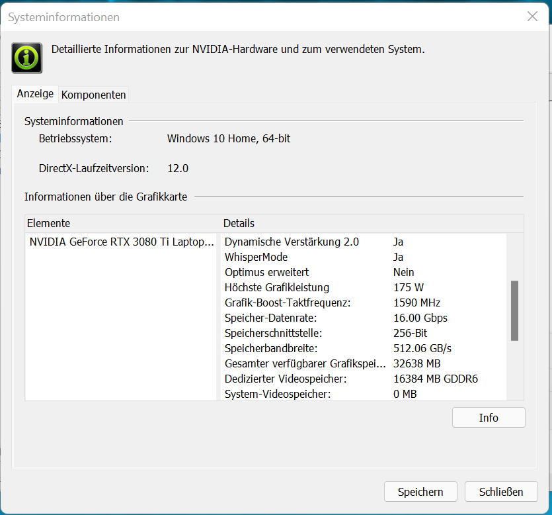Close the Systeminformationen window
552x515 pixels.
532,16
